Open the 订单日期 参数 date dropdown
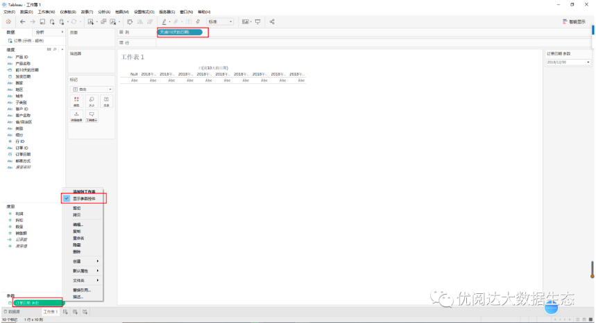Image resolution: width=596 pixels, height=323 pixels. point(568,62)
